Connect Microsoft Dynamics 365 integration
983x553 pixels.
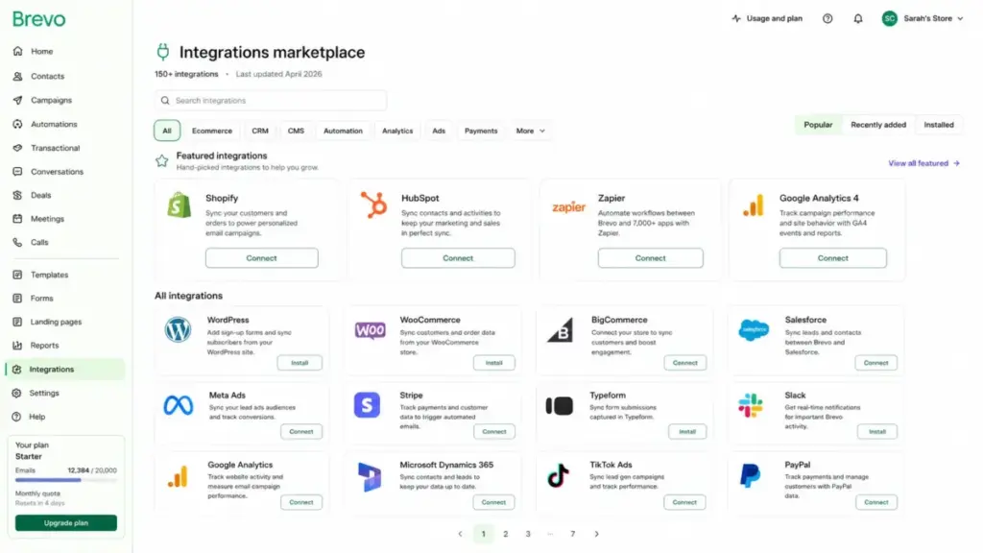point(493,502)
